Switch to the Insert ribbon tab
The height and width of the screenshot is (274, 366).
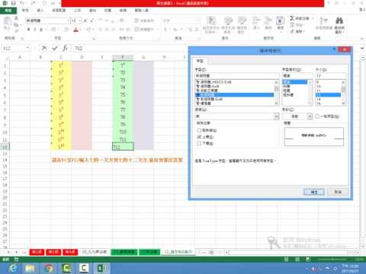click(x=40, y=11)
